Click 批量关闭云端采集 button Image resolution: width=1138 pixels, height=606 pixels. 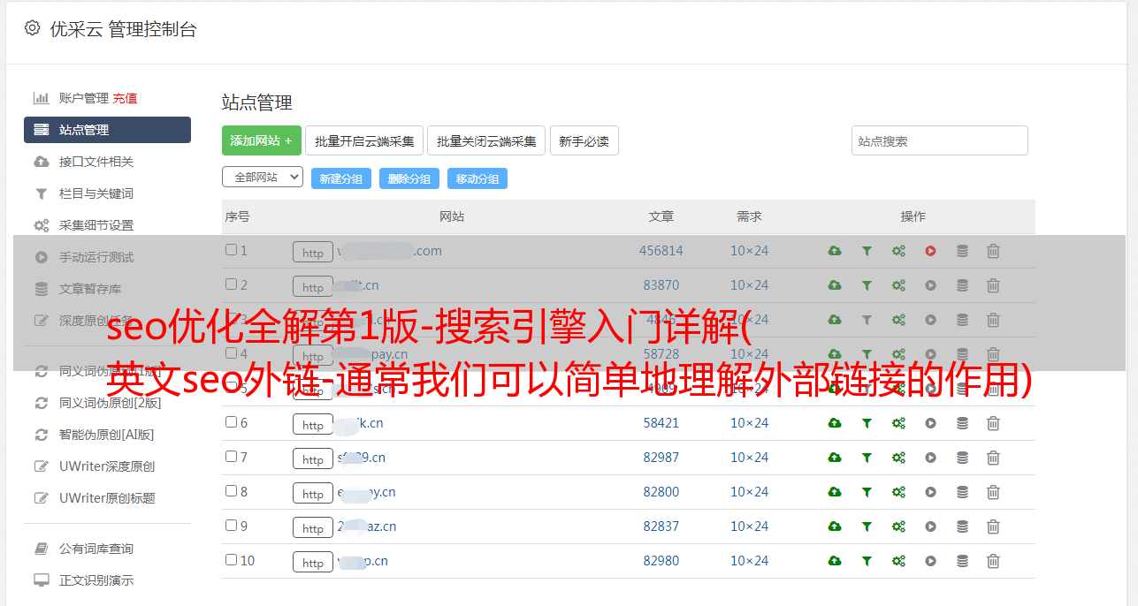(486, 140)
